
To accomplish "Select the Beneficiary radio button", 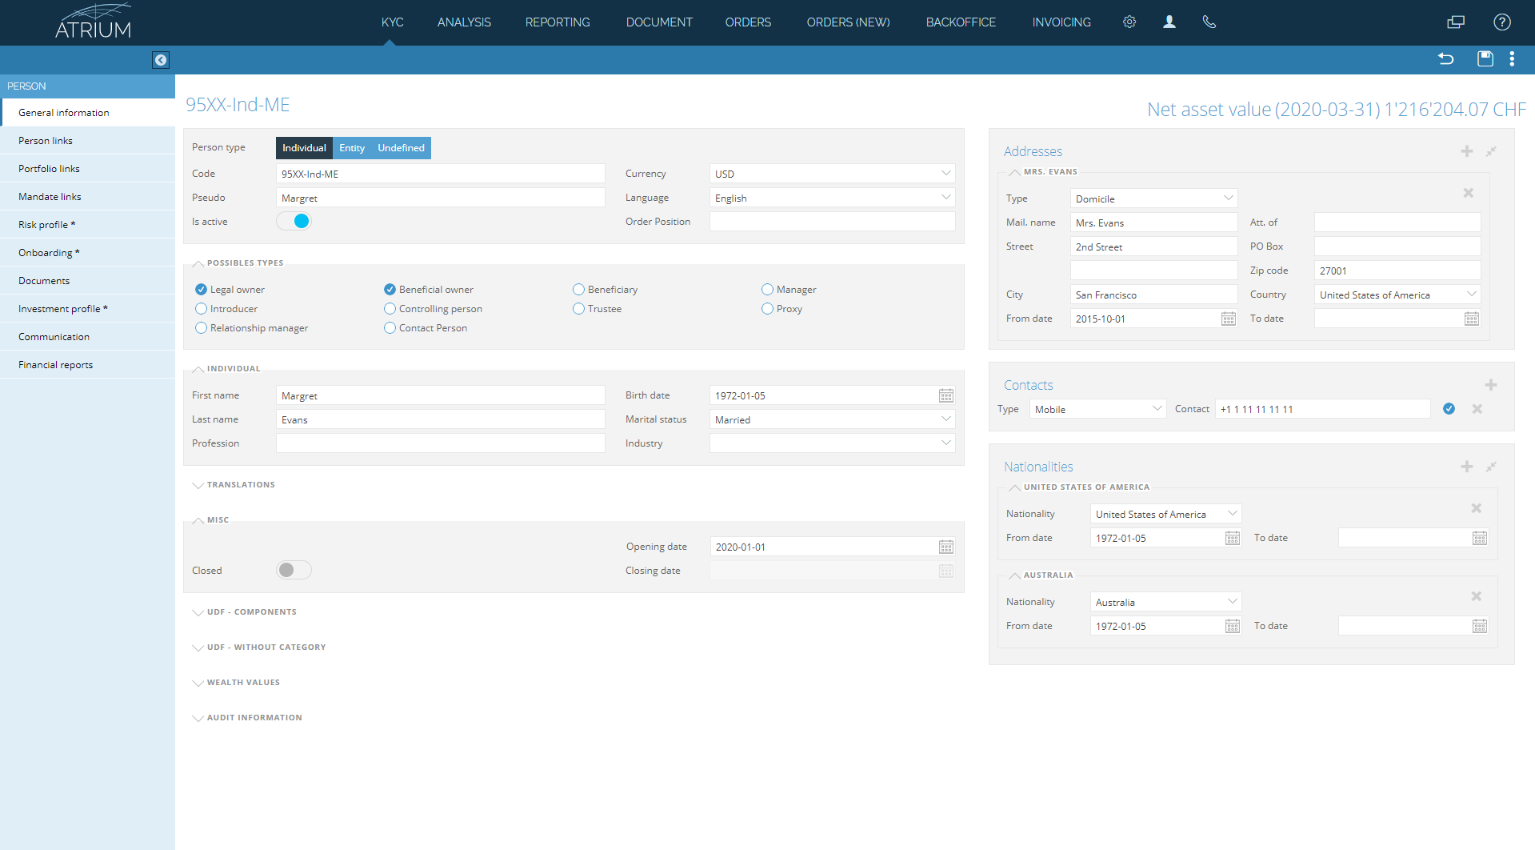I will coord(578,289).
